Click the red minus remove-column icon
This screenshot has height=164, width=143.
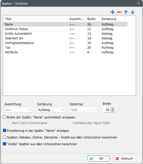(x=119, y=12)
